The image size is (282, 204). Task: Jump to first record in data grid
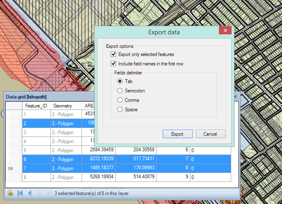(x=20, y=193)
